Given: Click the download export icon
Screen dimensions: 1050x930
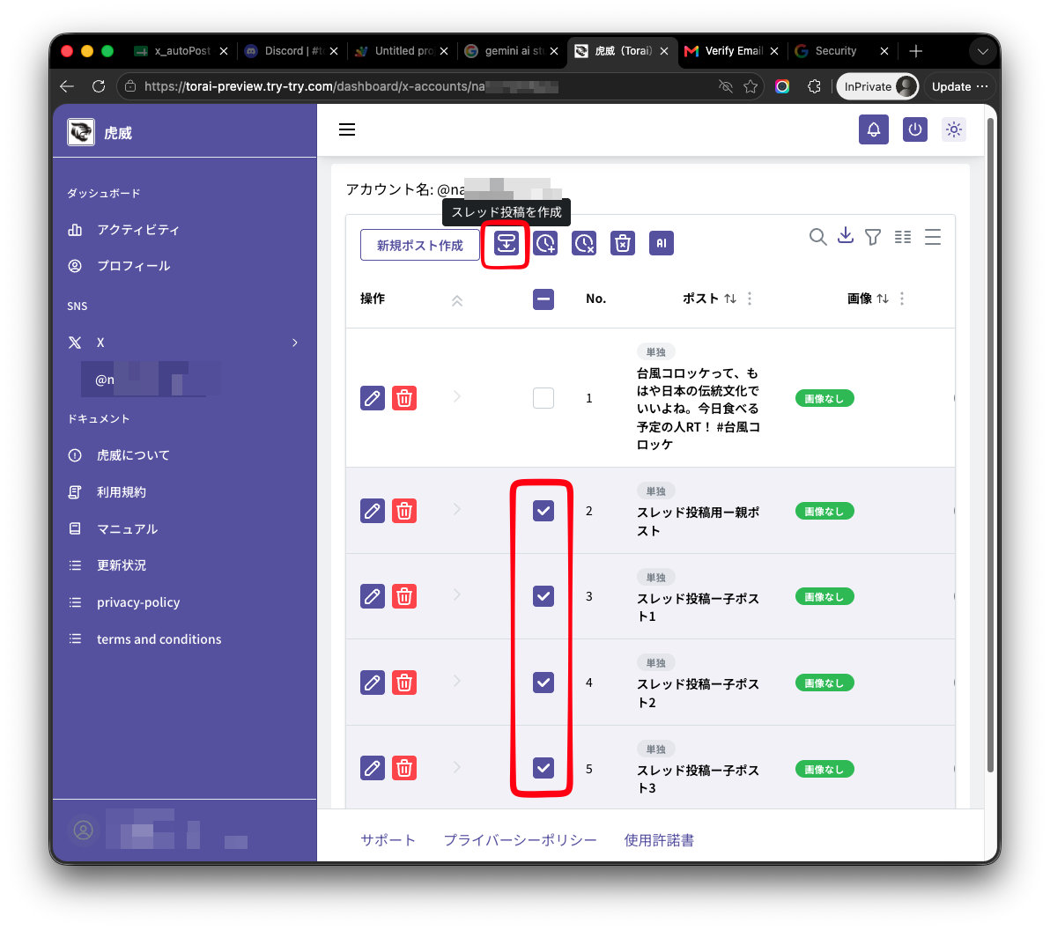Looking at the screenshot, I should point(846,236).
